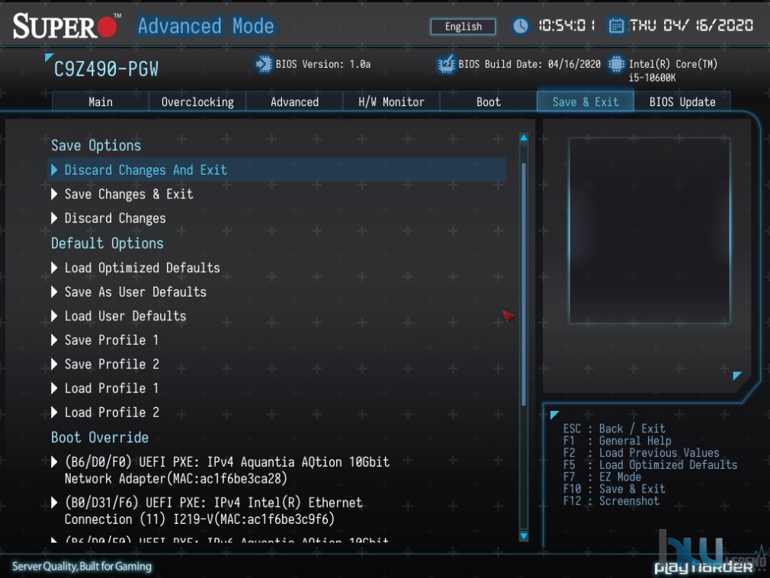The width and height of the screenshot is (770, 578).
Task: Click the Intel Core i5-10600K label
Action: pyautogui.click(x=673, y=70)
